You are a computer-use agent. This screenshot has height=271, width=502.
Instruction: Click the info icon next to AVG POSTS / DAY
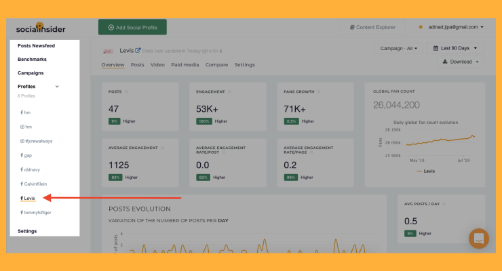[x=444, y=204]
